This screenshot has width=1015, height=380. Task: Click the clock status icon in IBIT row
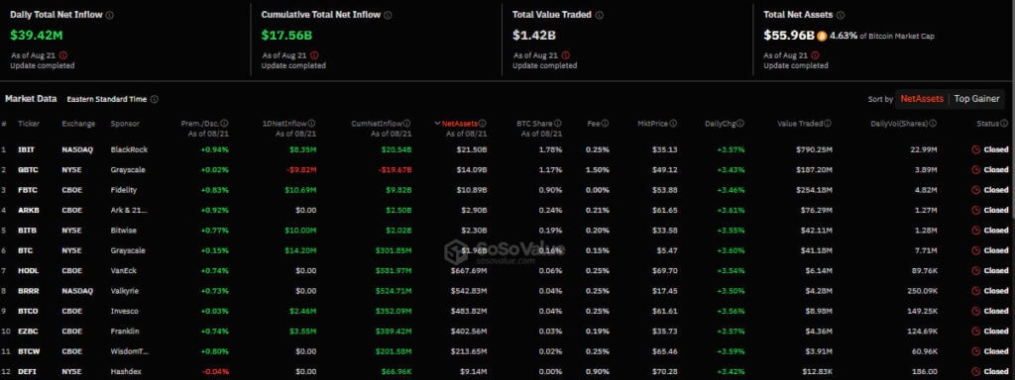pyautogui.click(x=976, y=149)
